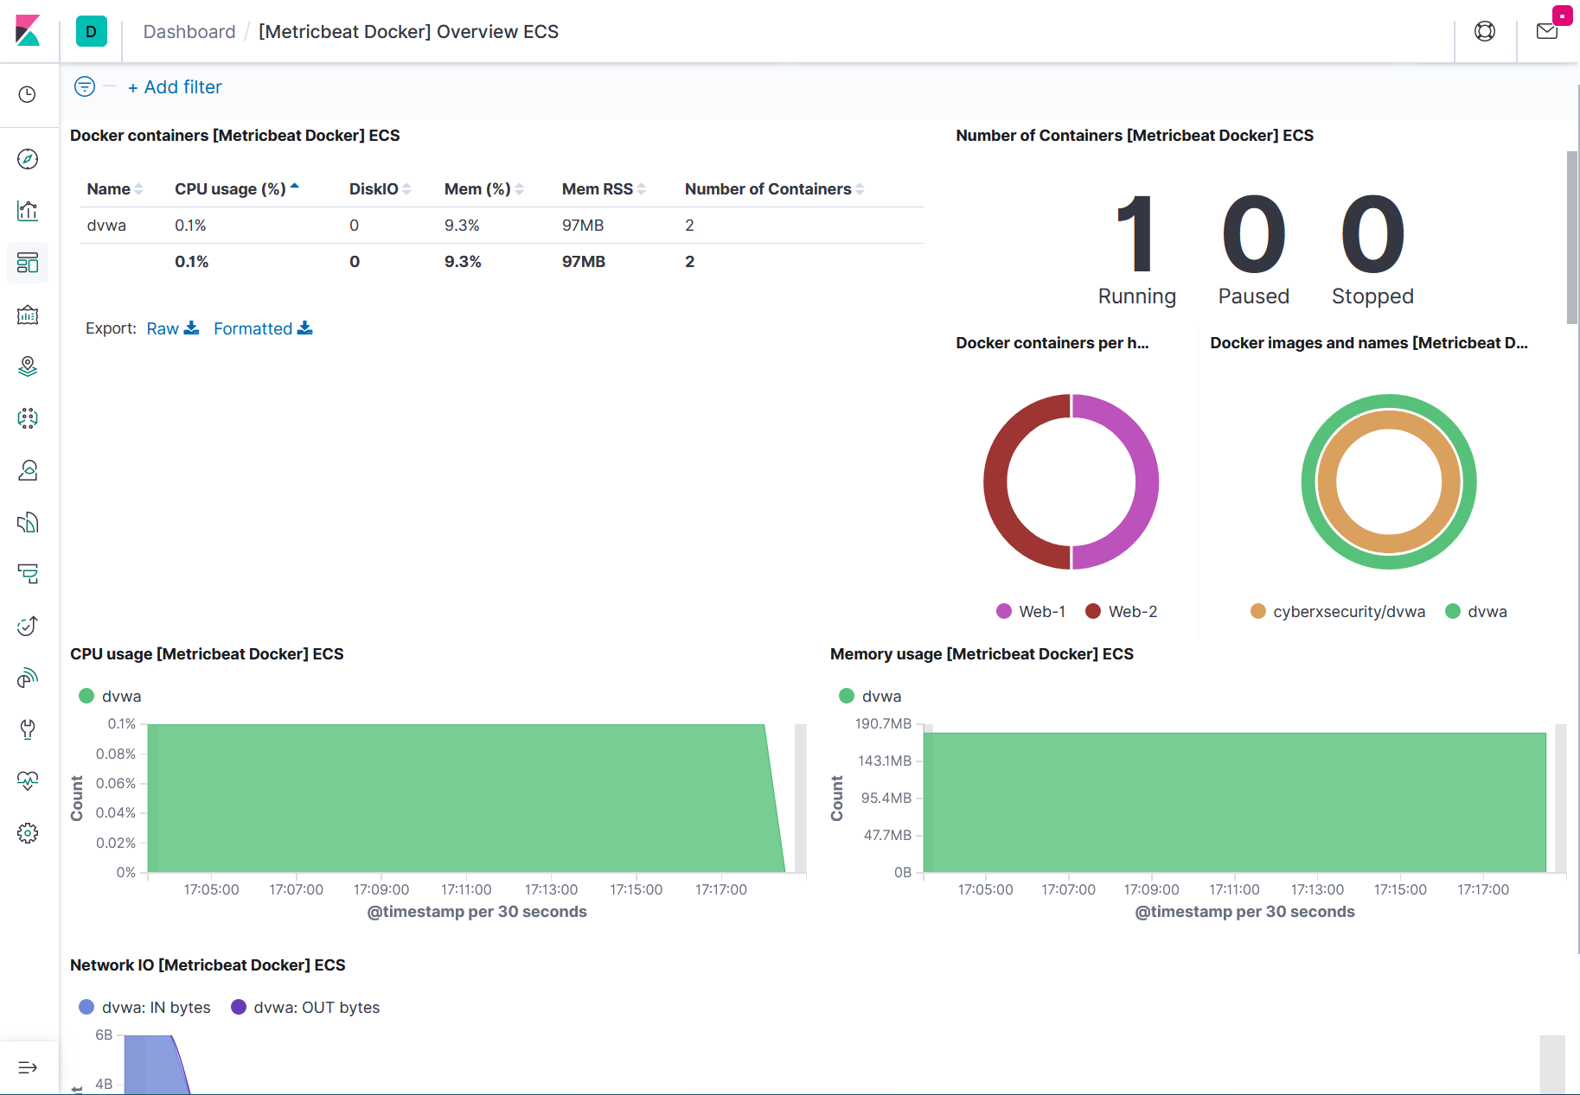
Task: Collapse the navigation sidebar
Action: pos(28,1066)
